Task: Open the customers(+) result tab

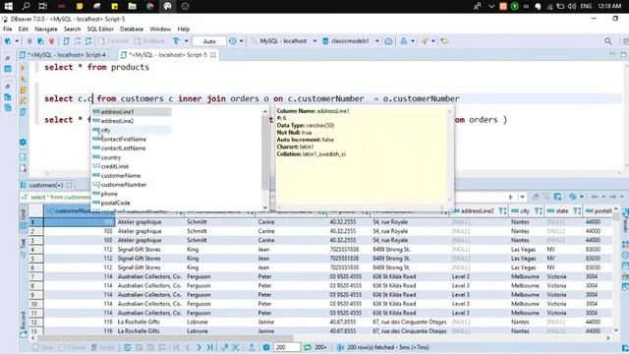Action: [x=46, y=185]
